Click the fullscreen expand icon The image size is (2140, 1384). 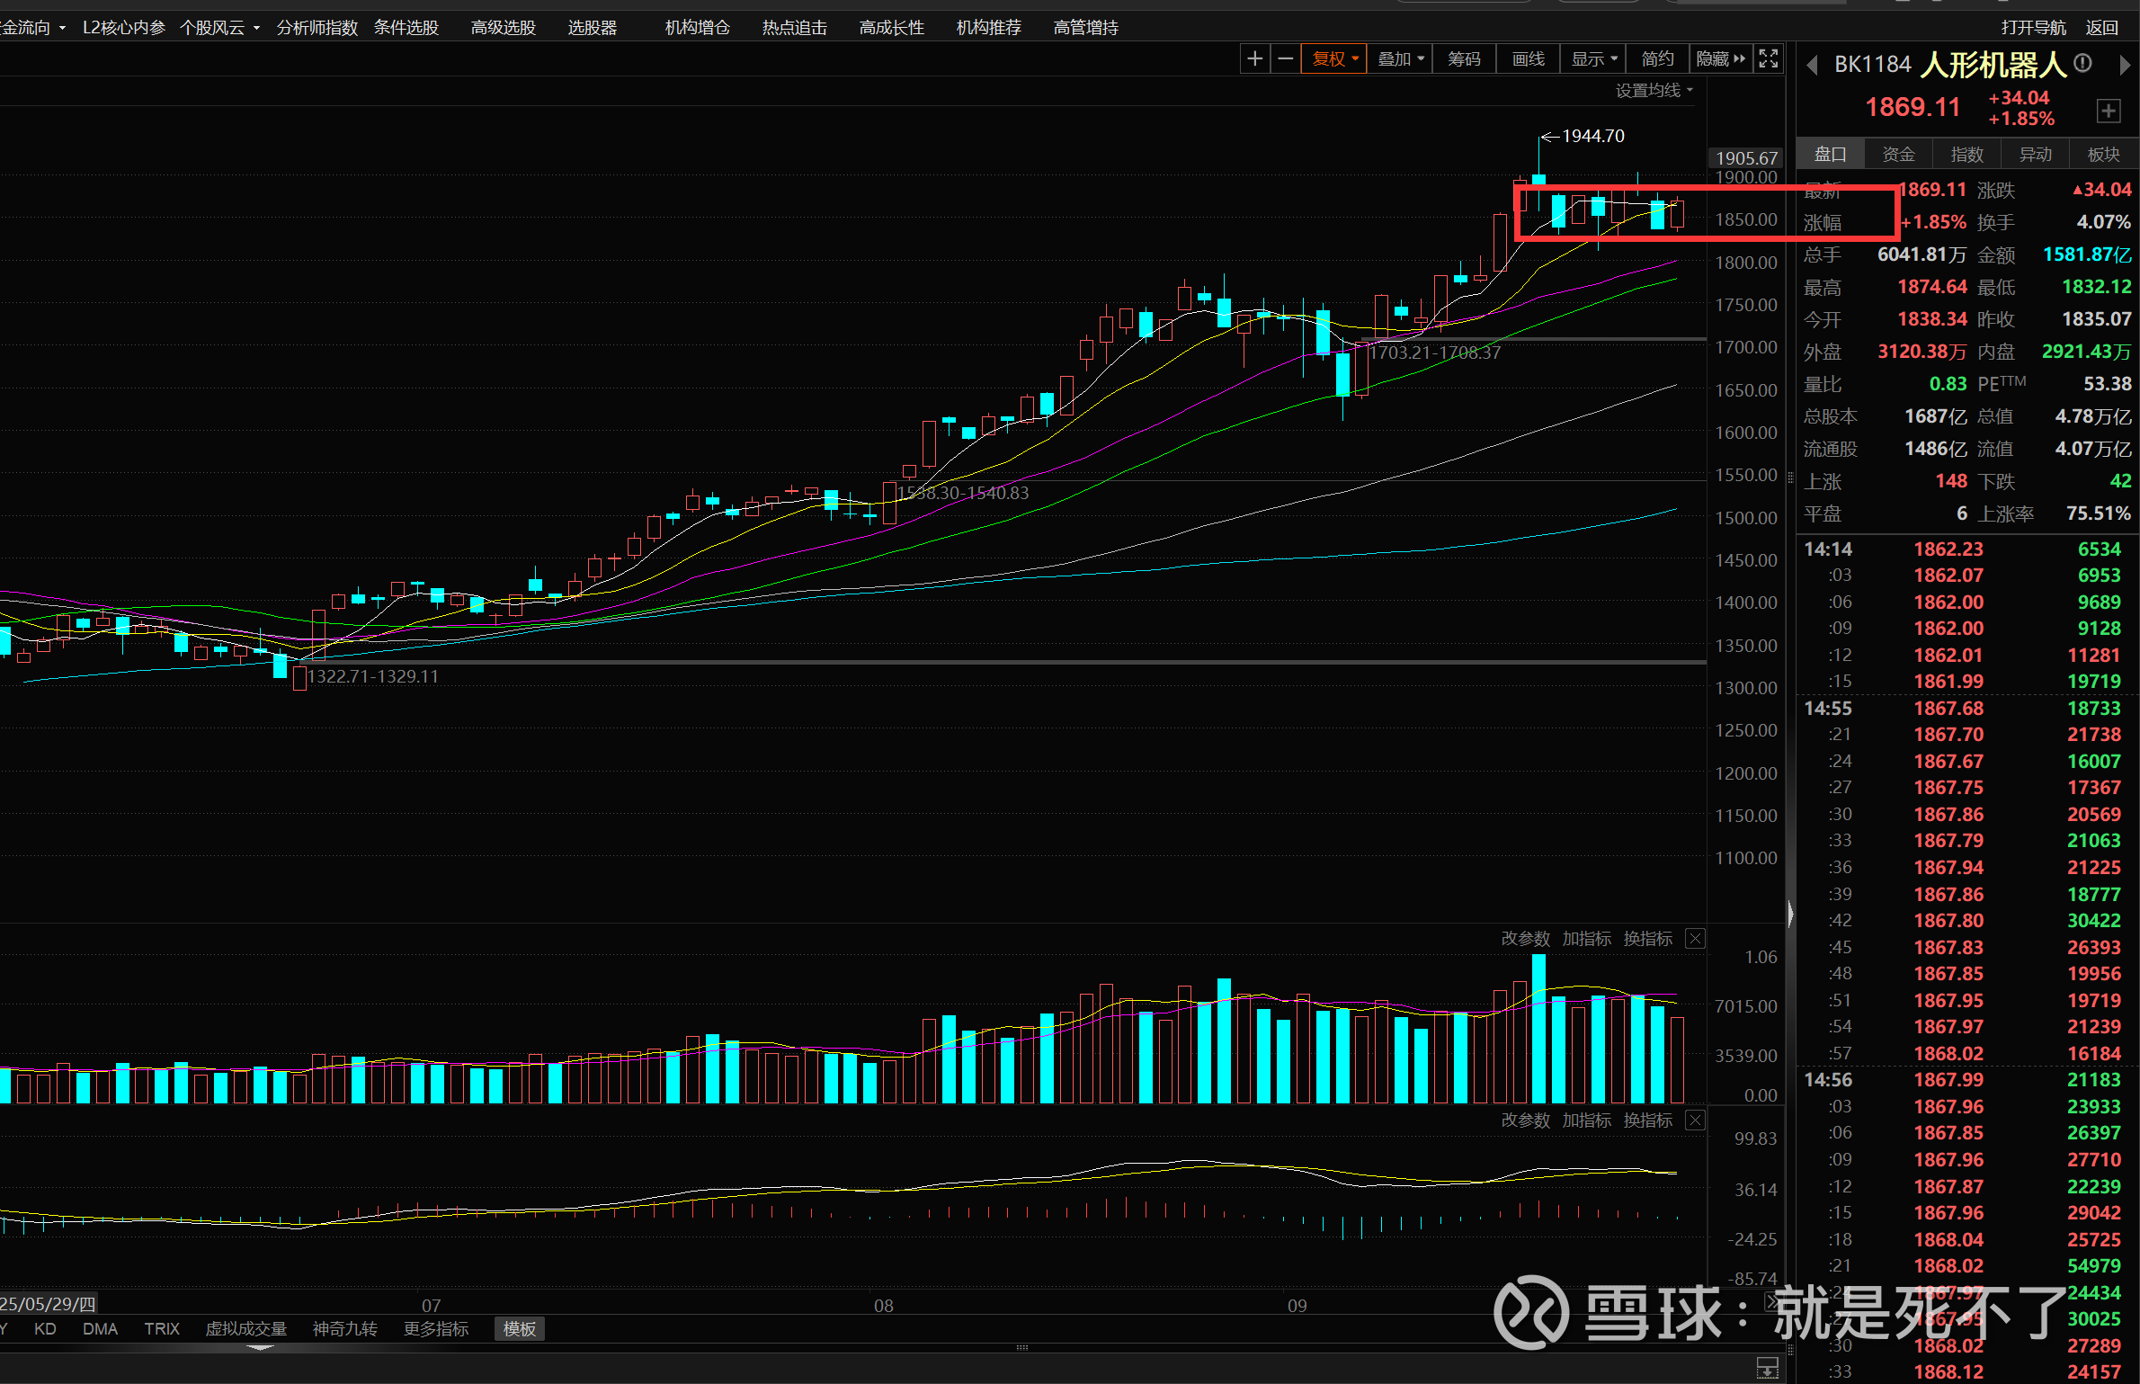tap(1768, 59)
